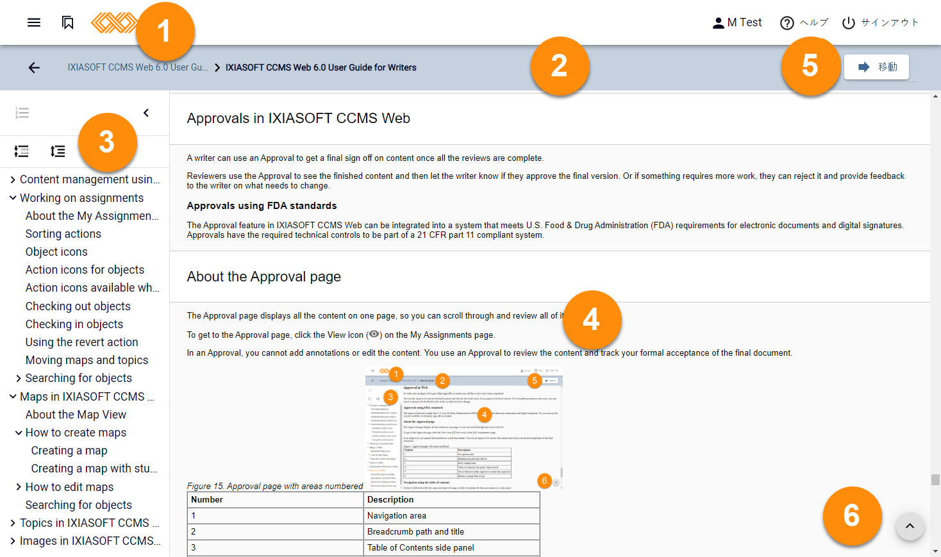This screenshot has height=557, width=941.
Task: Open Using the revert action topic
Action: pos(81,342)
